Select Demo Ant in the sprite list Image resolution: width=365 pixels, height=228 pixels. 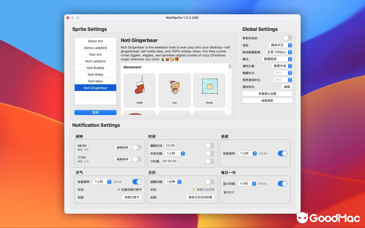click(x=95, y=41)
